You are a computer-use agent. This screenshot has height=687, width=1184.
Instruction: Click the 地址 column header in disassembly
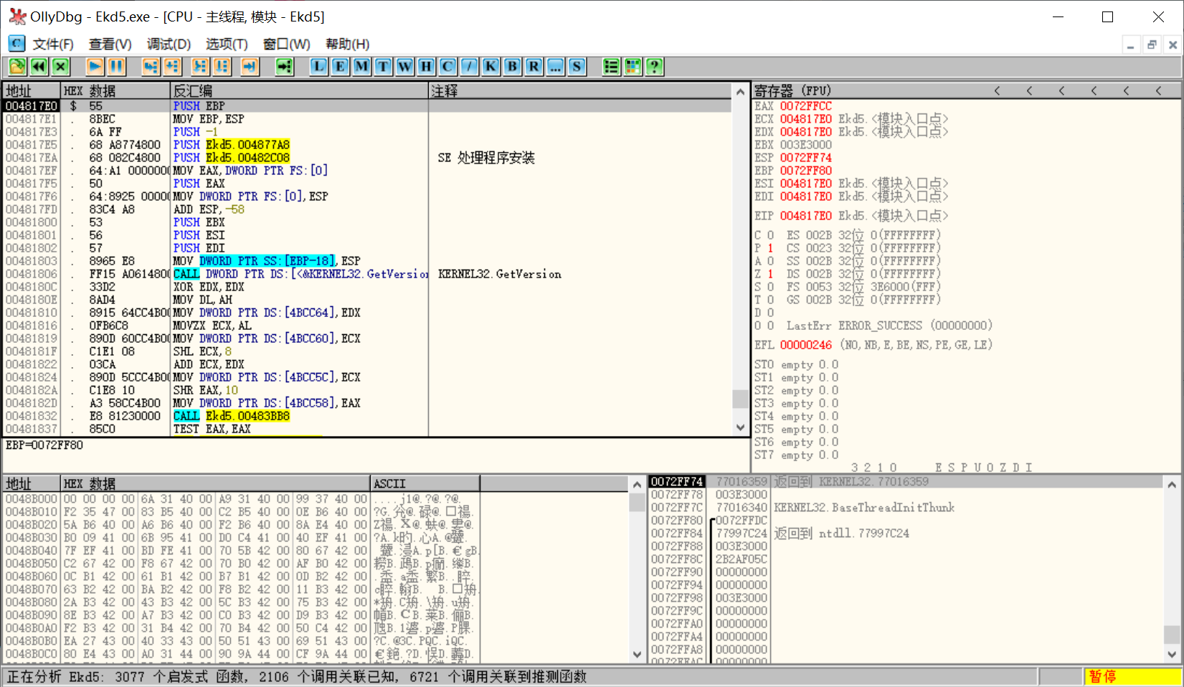coord(31,90)
